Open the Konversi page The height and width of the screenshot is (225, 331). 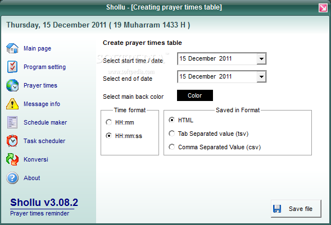coord(36,159)
